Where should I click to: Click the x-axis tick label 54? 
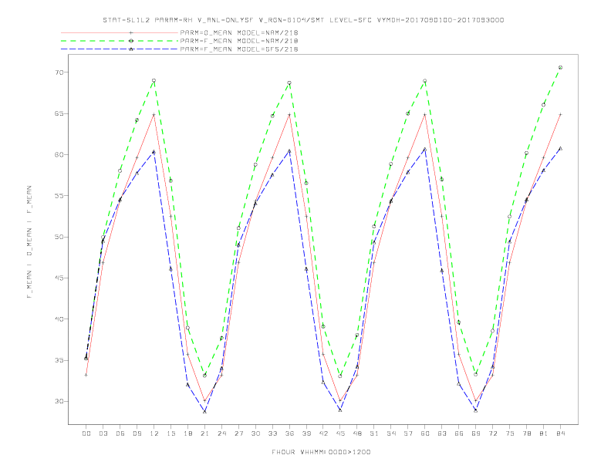click(x=391, y=433)
